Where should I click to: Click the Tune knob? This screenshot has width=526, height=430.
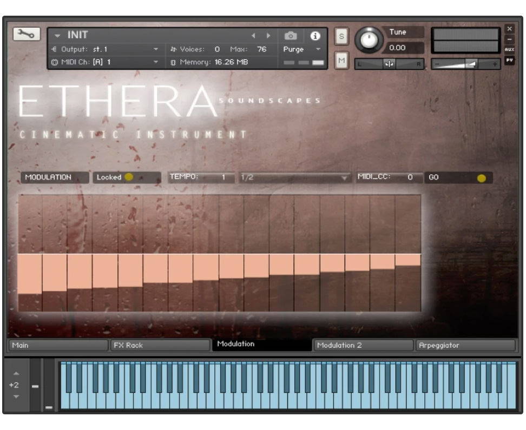click(x=369, y=40)
